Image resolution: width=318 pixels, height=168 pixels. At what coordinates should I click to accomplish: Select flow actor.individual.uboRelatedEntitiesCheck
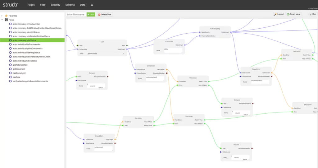pos(31,57)
